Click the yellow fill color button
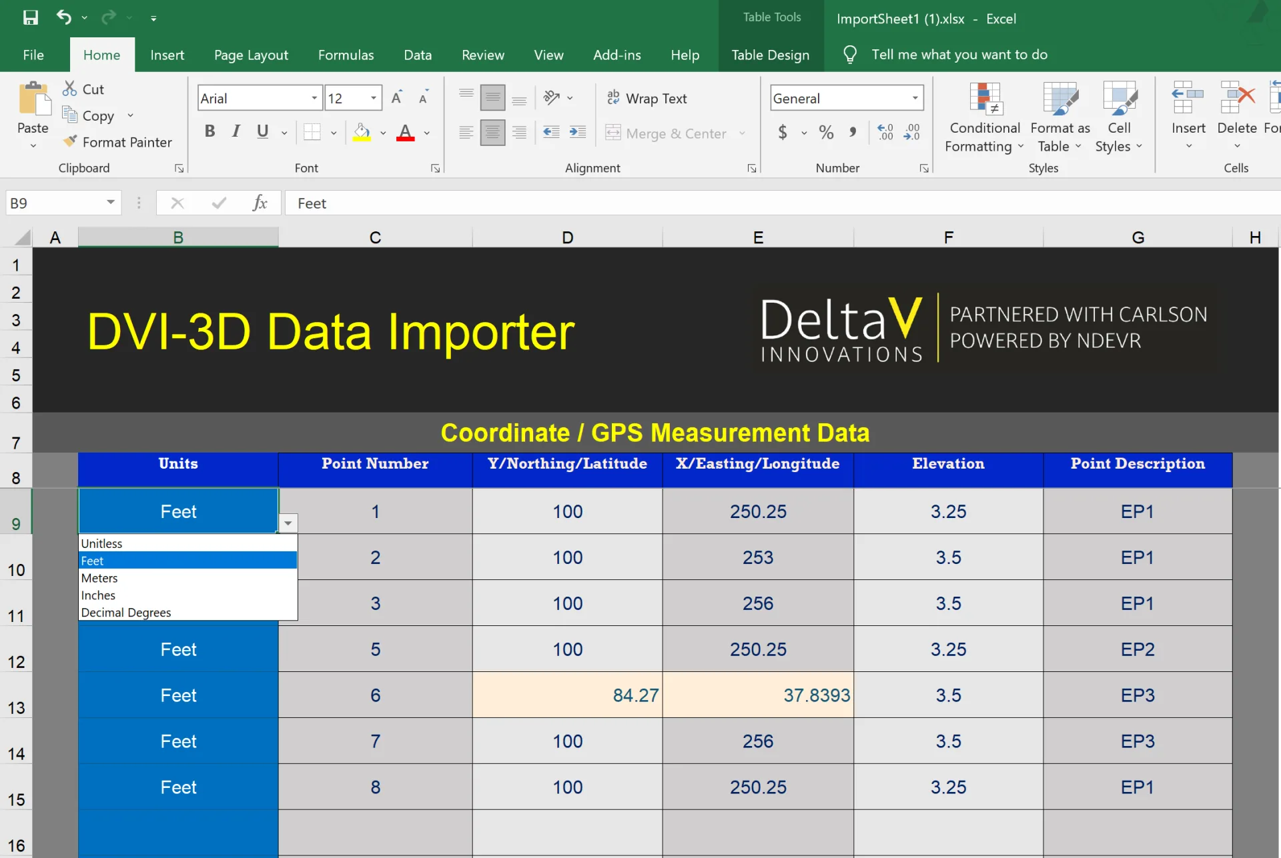The width and height of the screenshot is (1281, 858). tap(362, 132)
